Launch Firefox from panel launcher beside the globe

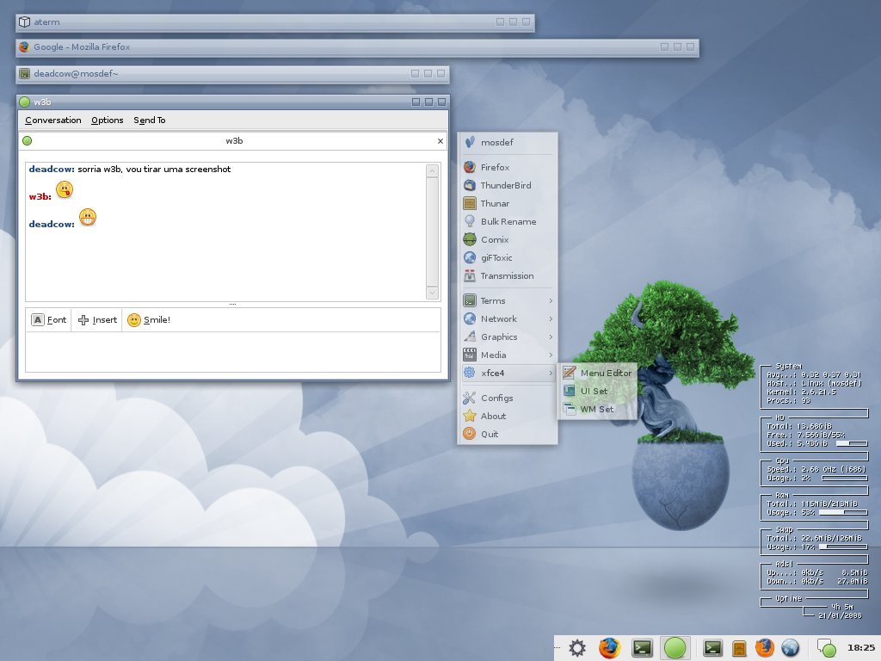(x=764, y=648)
